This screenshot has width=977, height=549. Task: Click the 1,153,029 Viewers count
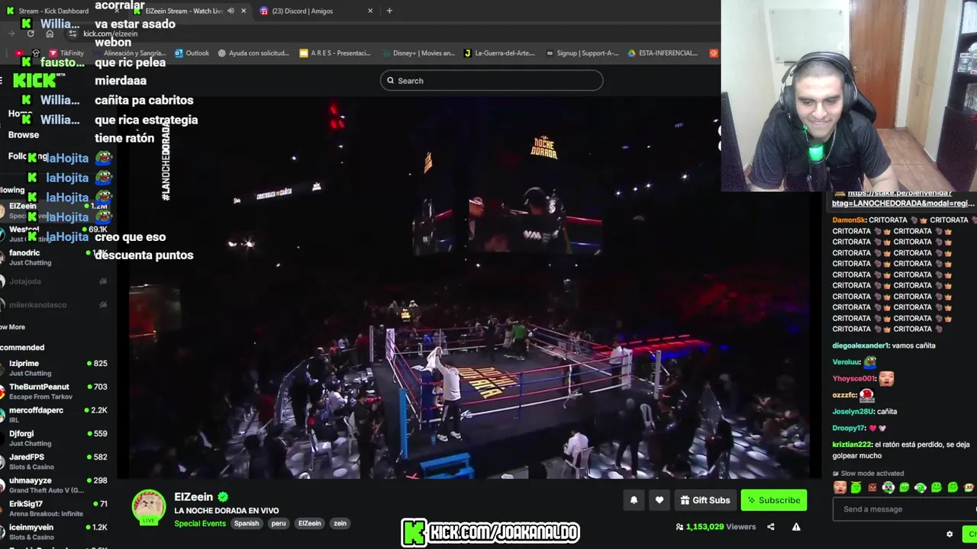[716, 527]
